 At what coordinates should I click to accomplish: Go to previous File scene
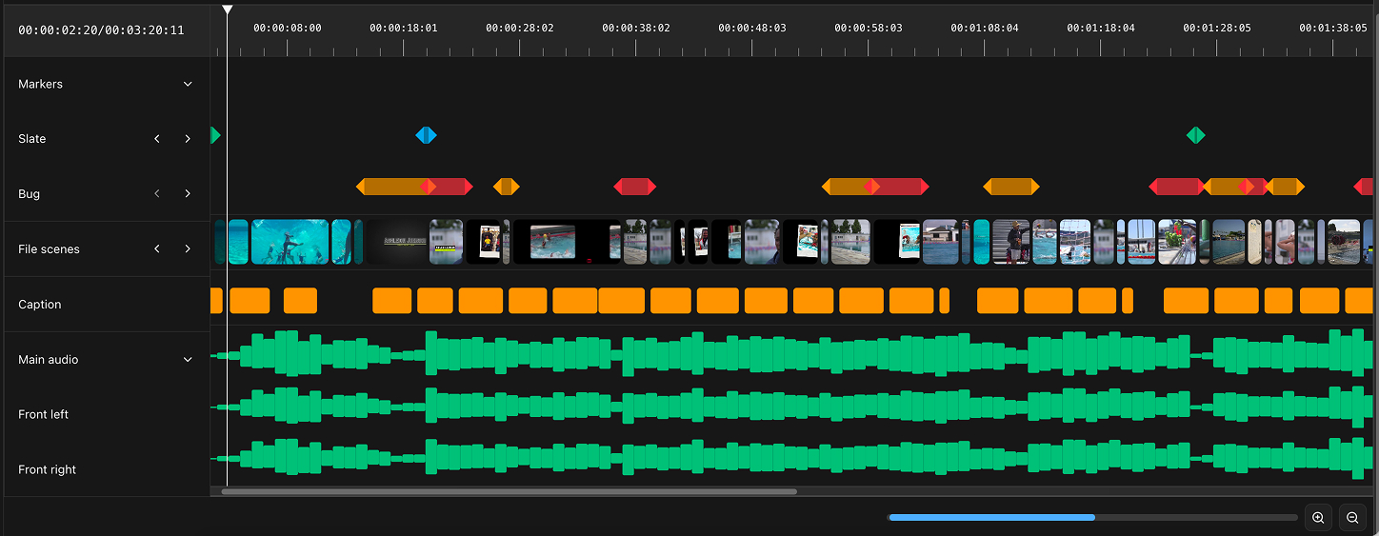(158, 249)
